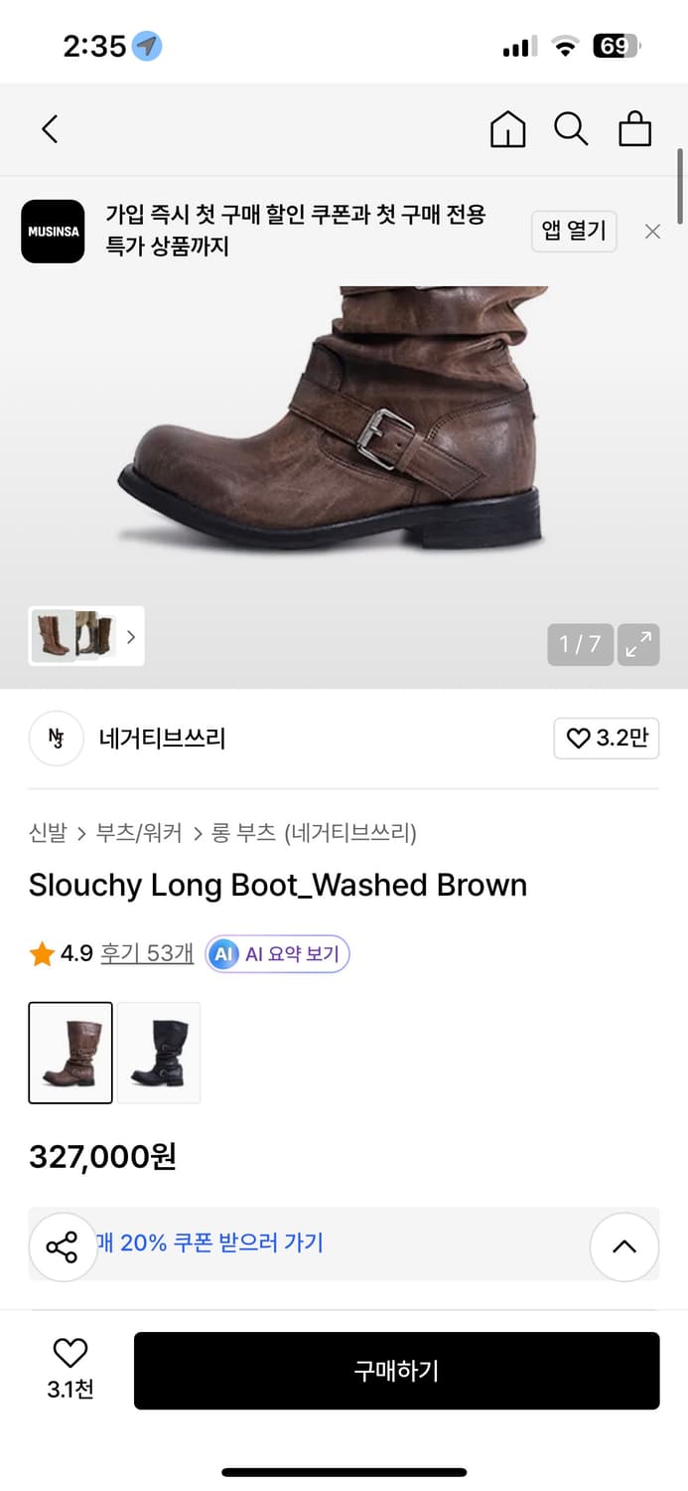The height and width of the screenshot is (1491, 688).
Task: Expand the image thumbnail strip chevron
Action: [x=130, y=636]
